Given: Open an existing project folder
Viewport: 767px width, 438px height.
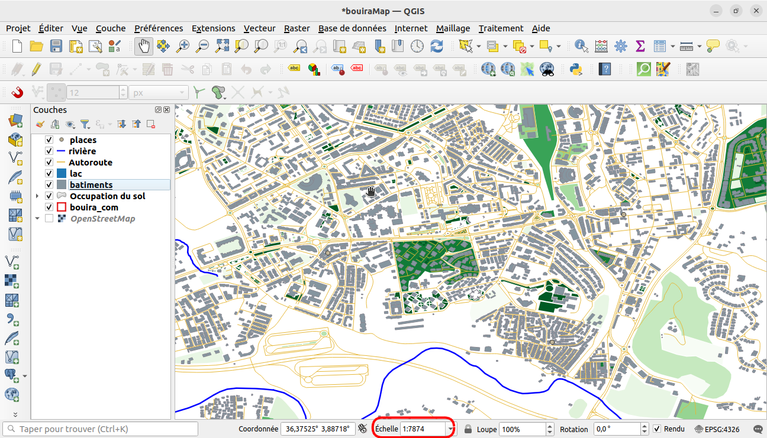Looking at the screenshot, I should (x=37, y=46).
